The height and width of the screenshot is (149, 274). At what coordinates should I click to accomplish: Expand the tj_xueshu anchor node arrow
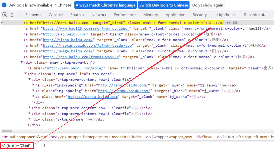click(x=33, y=90)
